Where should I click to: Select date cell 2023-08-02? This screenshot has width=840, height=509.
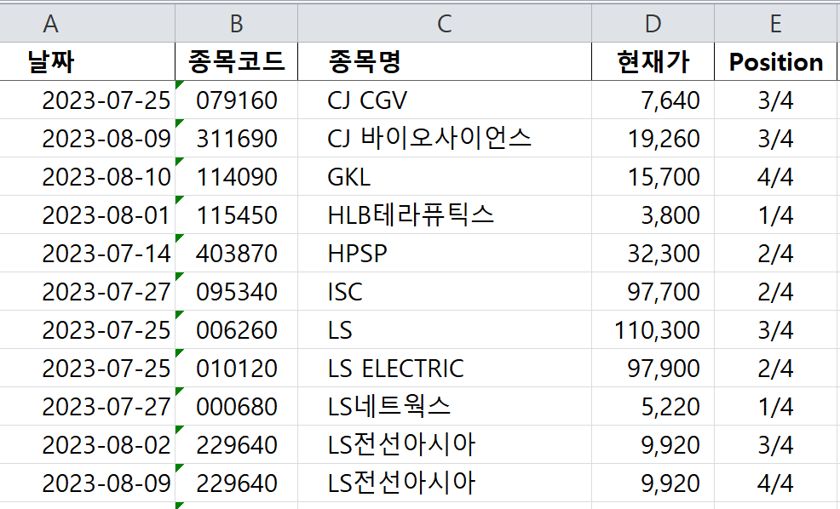click(x=87, y=445)
